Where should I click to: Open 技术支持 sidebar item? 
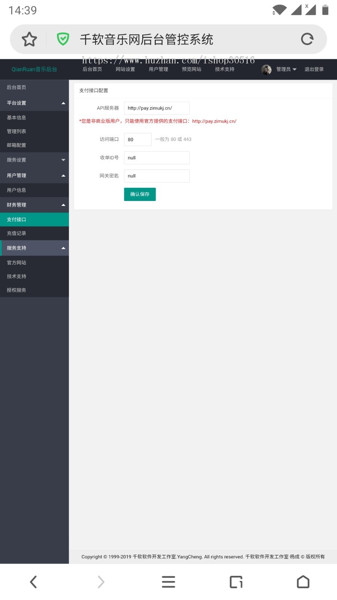(x=34, y=277)
